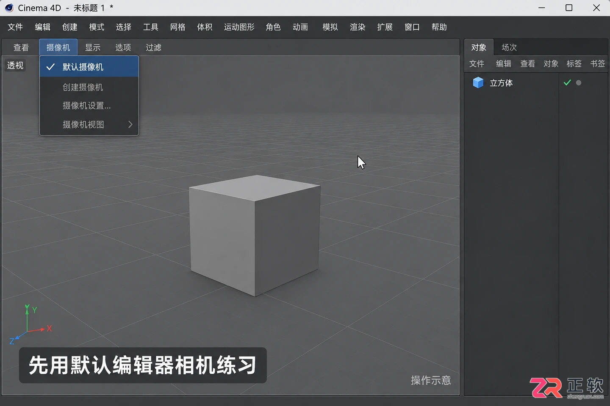Select the cube in the 3D viewport
Screen dimensions: 610x406
point(254,235)
